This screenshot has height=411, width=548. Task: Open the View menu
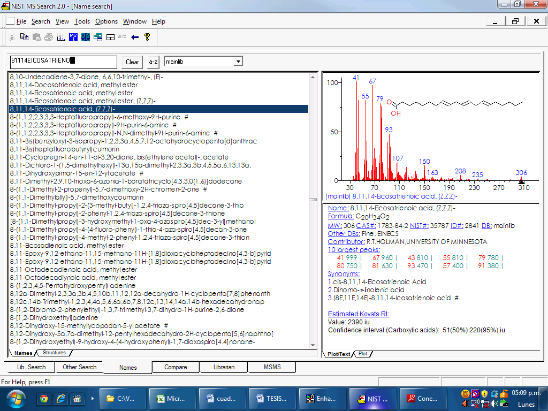tap(62, 21)
